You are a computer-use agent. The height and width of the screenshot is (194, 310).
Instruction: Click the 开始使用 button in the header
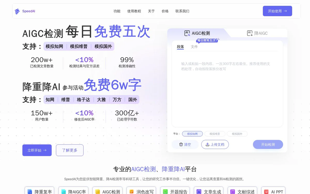277,11
